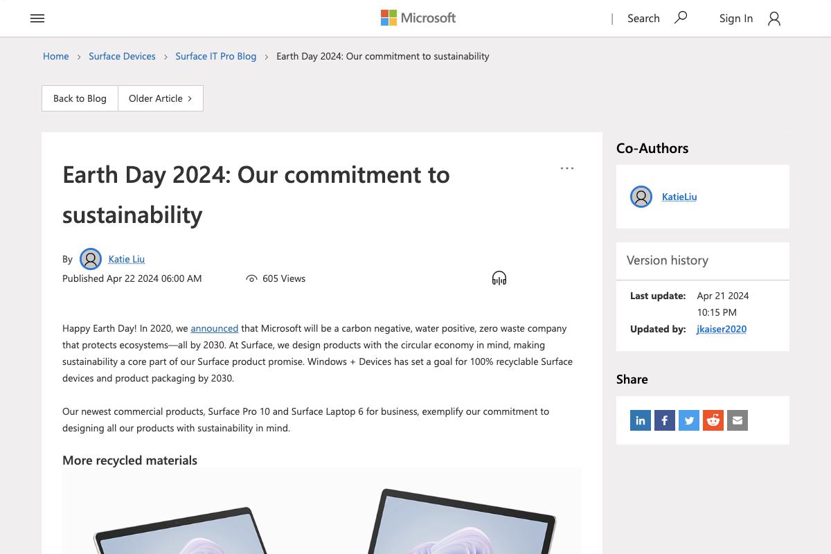Click the Surface devices article image
This screenshot has height=554, width=831.
tap(322, 511)
